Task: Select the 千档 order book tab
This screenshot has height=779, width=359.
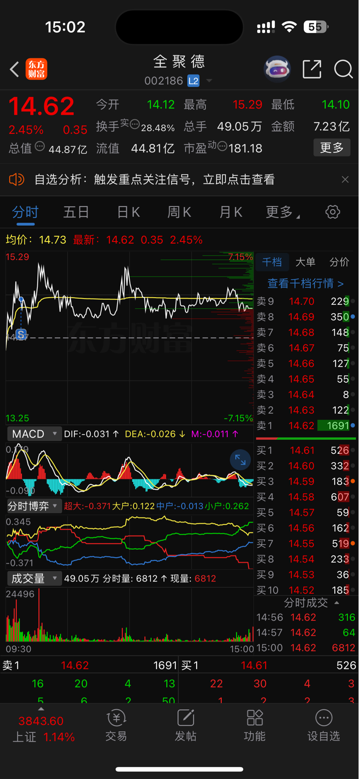Action: coord(272,262)
